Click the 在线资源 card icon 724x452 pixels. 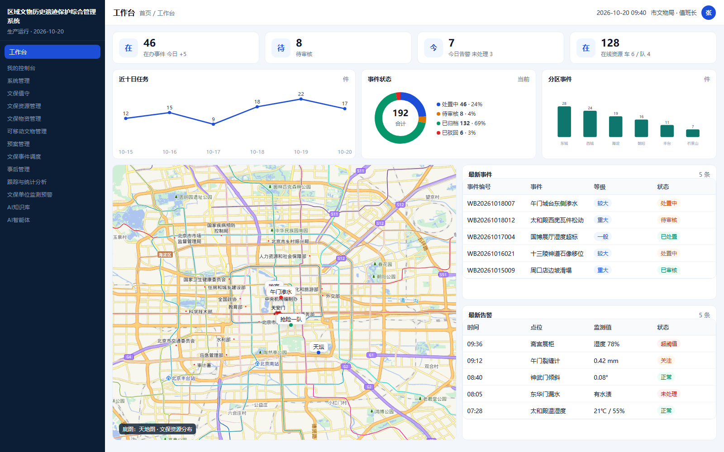(586, 48)
